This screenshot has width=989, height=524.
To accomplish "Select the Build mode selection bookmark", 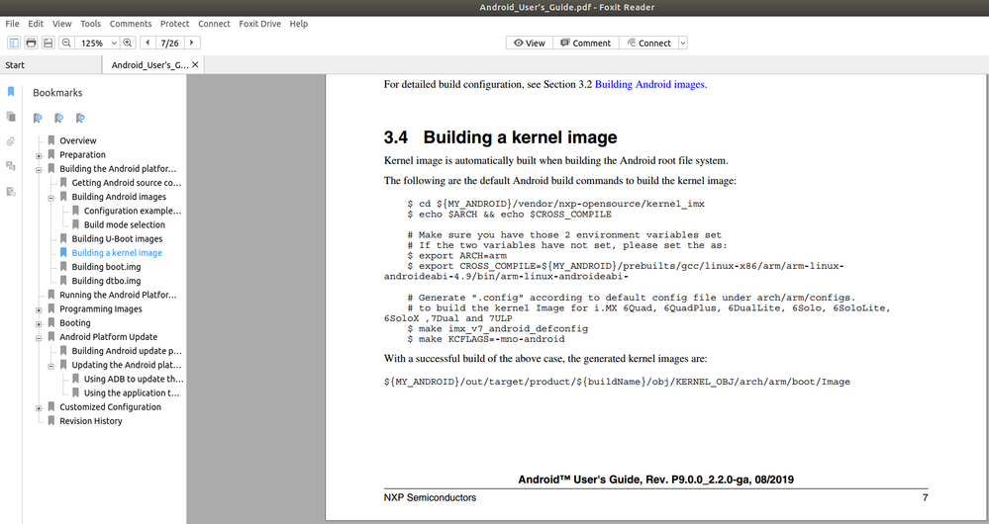I will 125,224.
